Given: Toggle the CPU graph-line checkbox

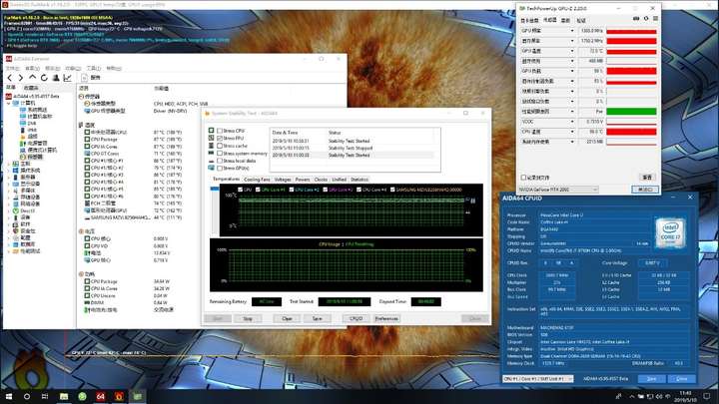Looking at the screenshot, I should pyautogui.click(x=241, y=190).
